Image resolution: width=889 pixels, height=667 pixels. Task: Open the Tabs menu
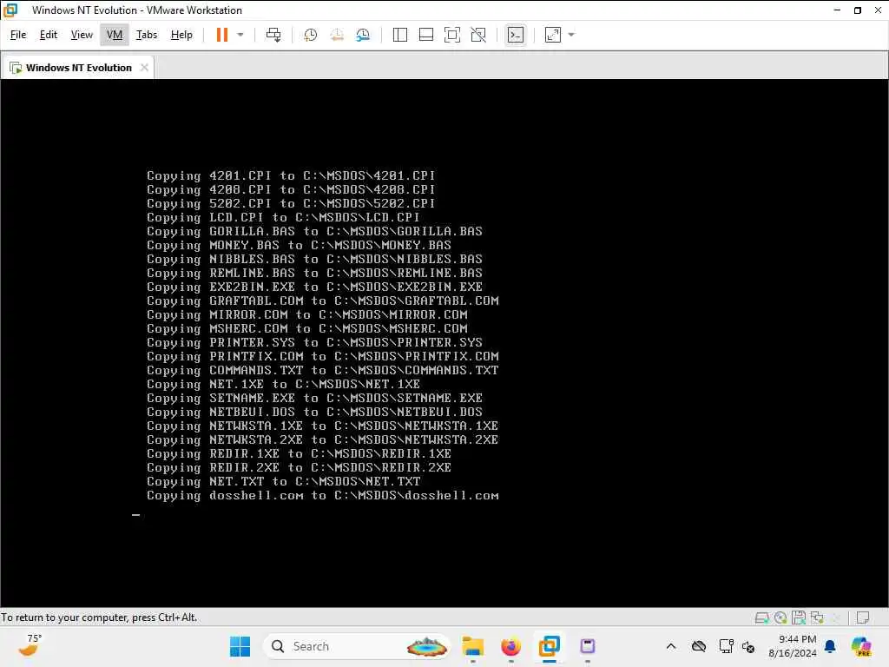tap(146, 35)
